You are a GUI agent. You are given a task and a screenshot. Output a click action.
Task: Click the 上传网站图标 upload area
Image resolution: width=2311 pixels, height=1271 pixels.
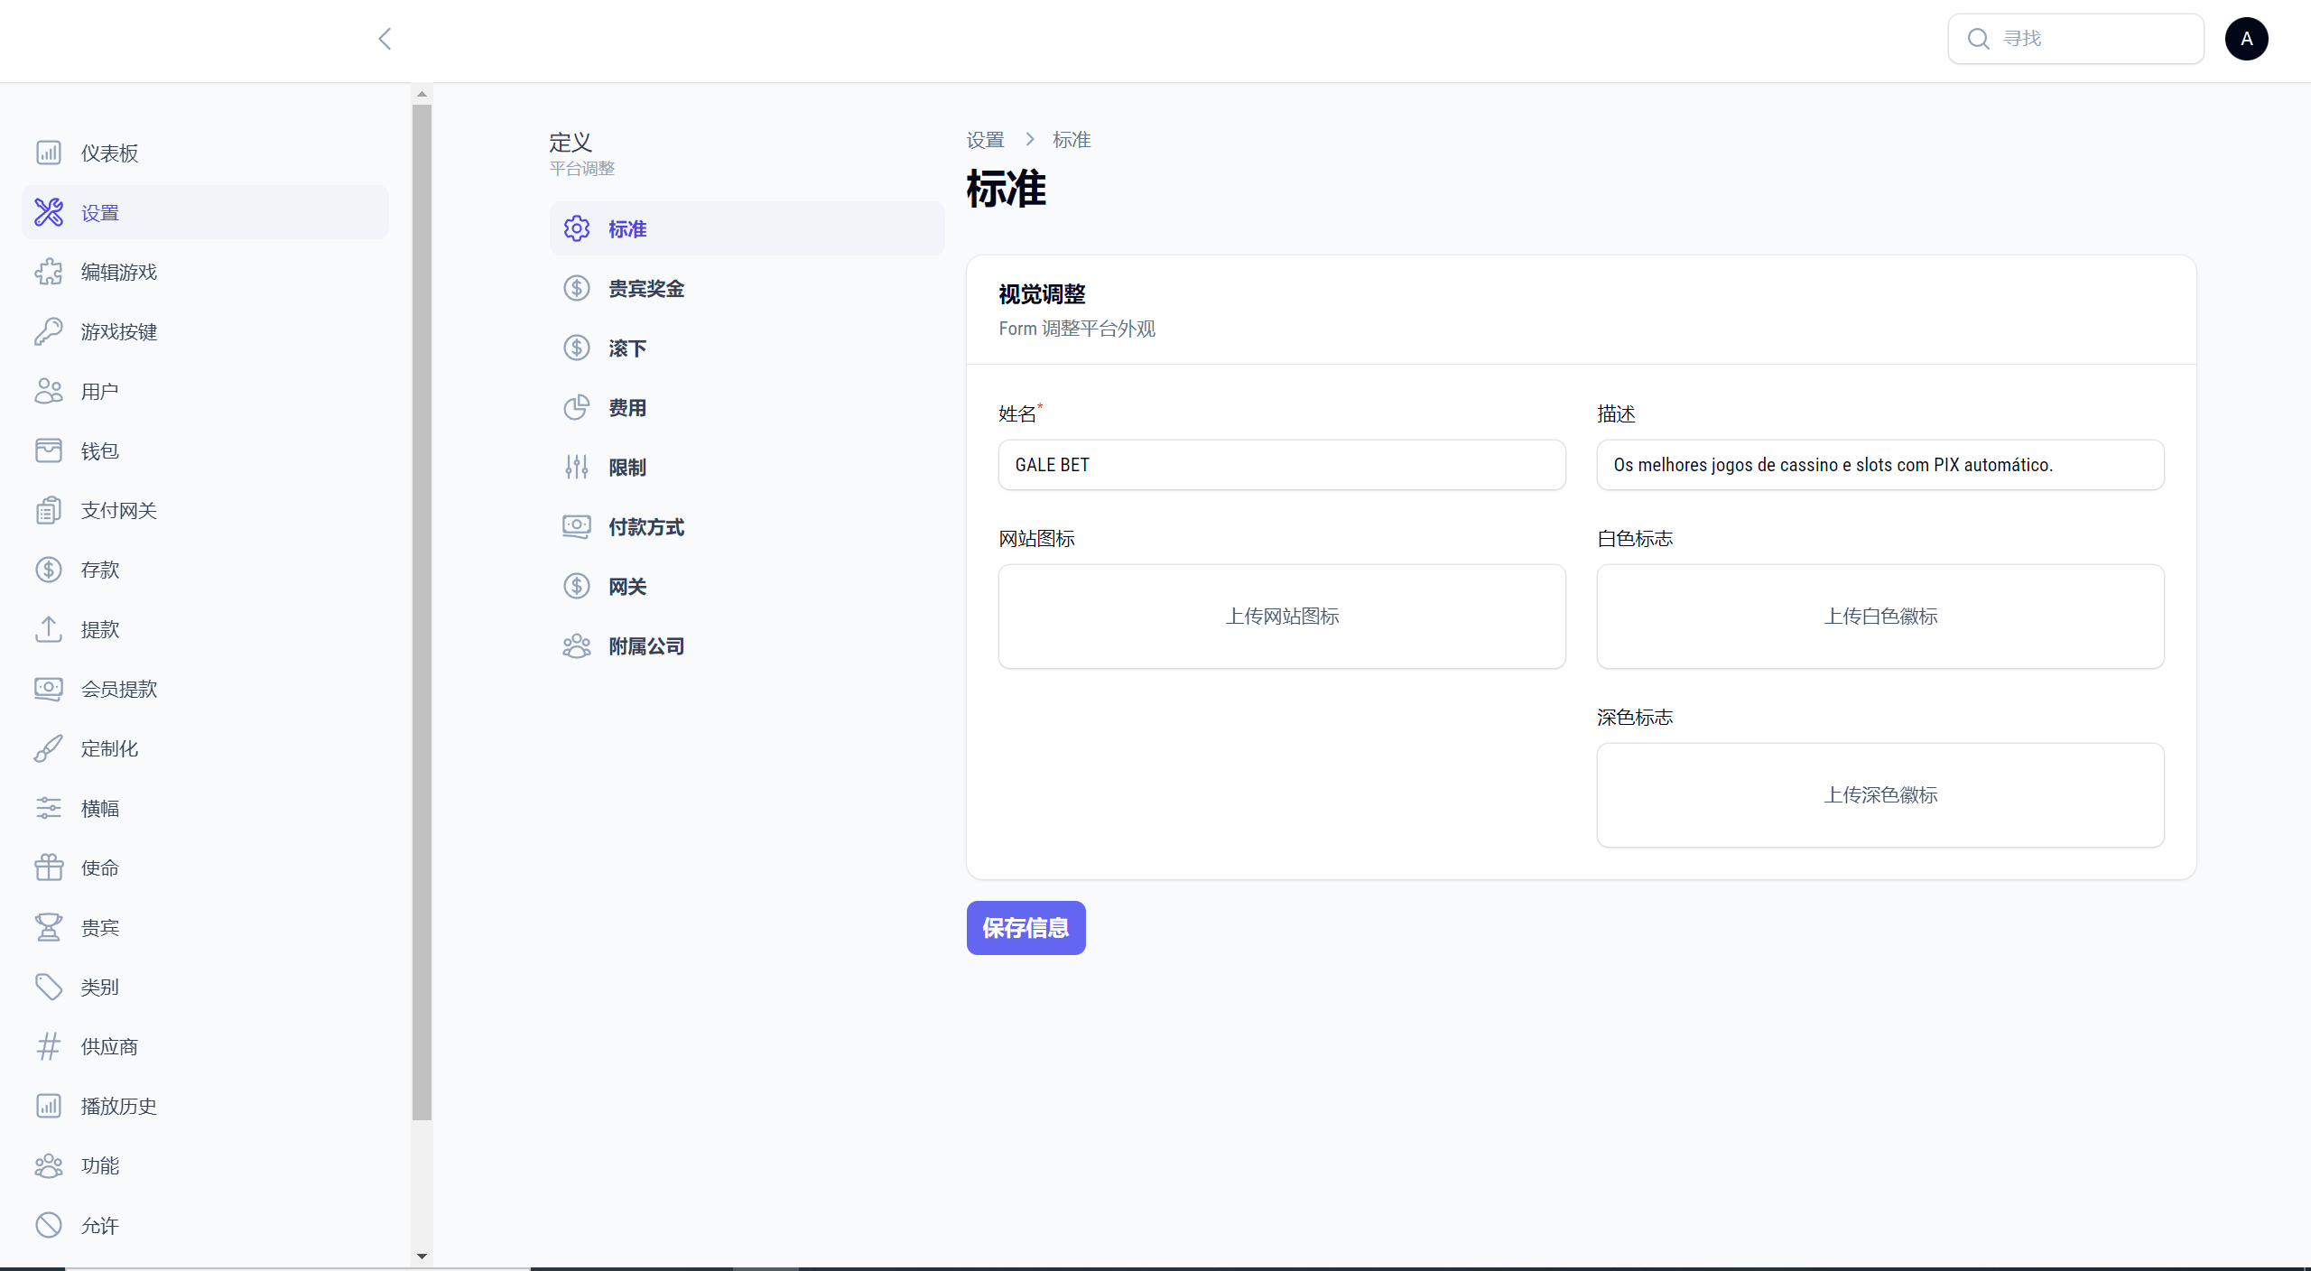click(1281, 617)
